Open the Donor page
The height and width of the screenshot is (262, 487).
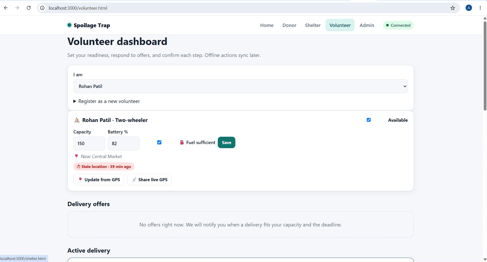(x=289, y=25)
